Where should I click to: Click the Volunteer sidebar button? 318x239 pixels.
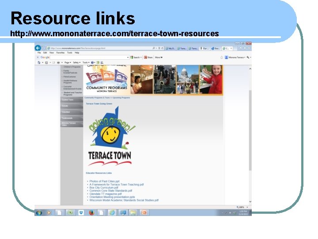point(72,112)
